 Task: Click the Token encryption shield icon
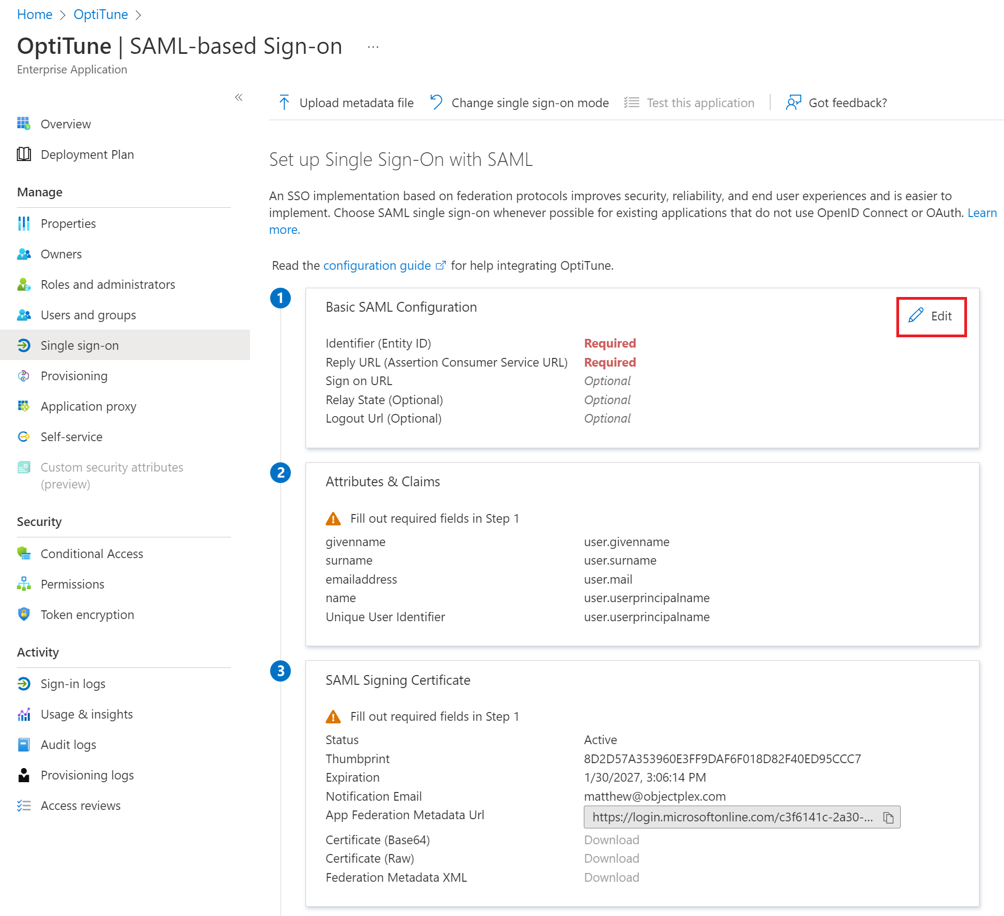tap(24, 614)
